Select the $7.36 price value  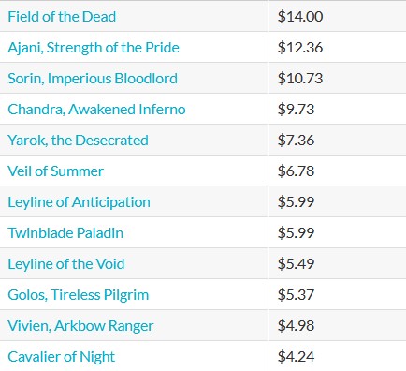click(296, 141)
